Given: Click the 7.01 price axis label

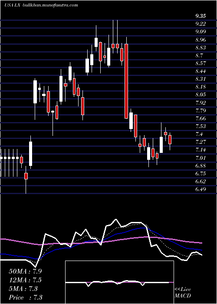Looking at the screenshot, I should click(201, 158).
